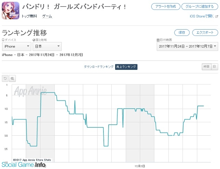Click the magnifier zoom icon
220x169 pixels.
point(12,78)
